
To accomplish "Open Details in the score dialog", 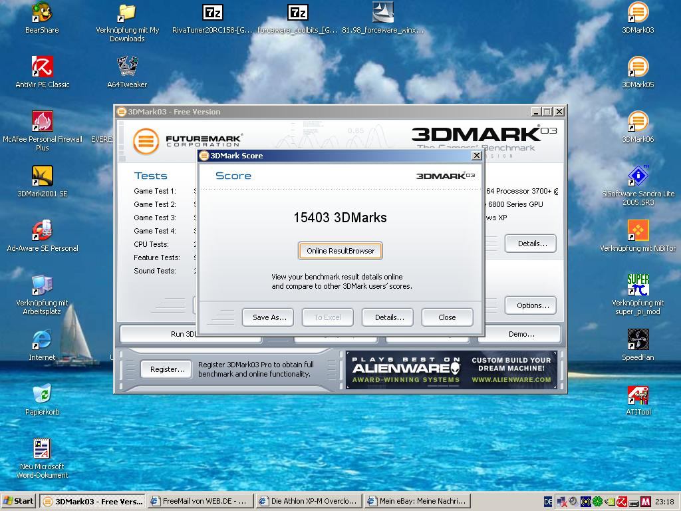I will point(388,317).
